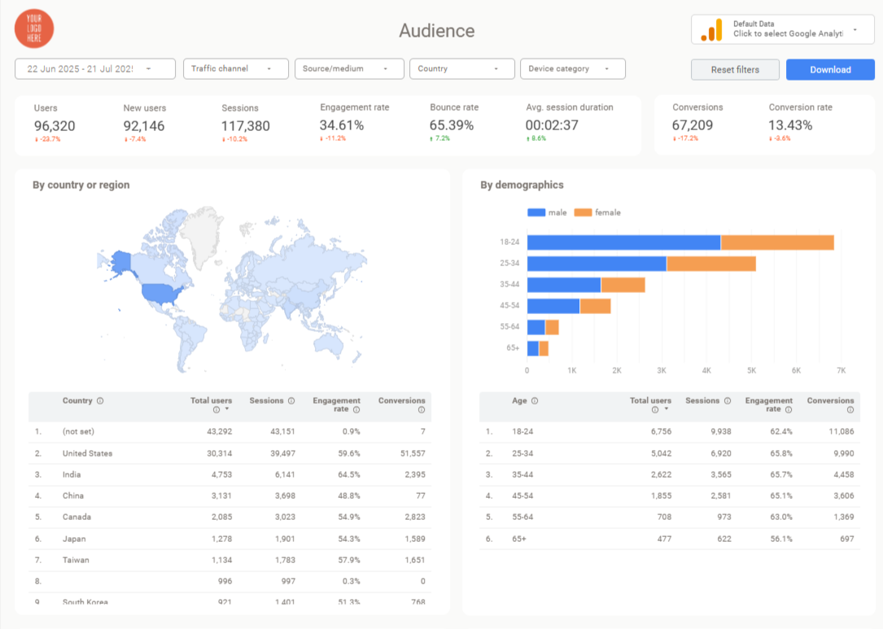
Task: Click the Conversions scorecard value 67,209
Action: coord(693,125)
